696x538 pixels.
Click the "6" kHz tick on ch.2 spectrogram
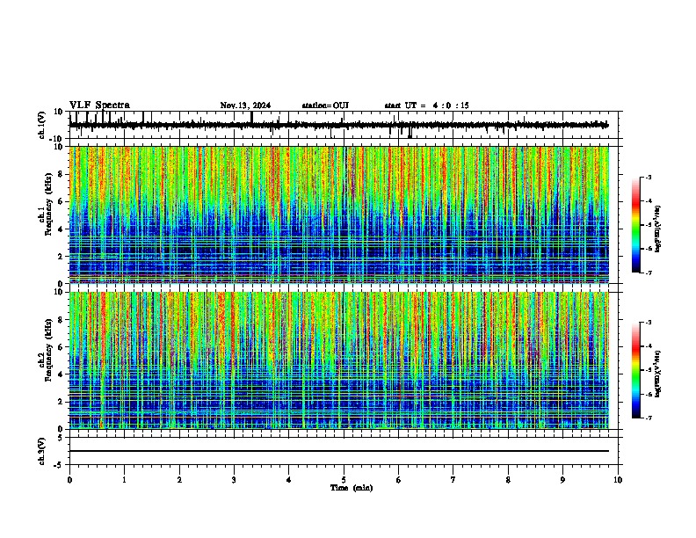tap(62, 346)
